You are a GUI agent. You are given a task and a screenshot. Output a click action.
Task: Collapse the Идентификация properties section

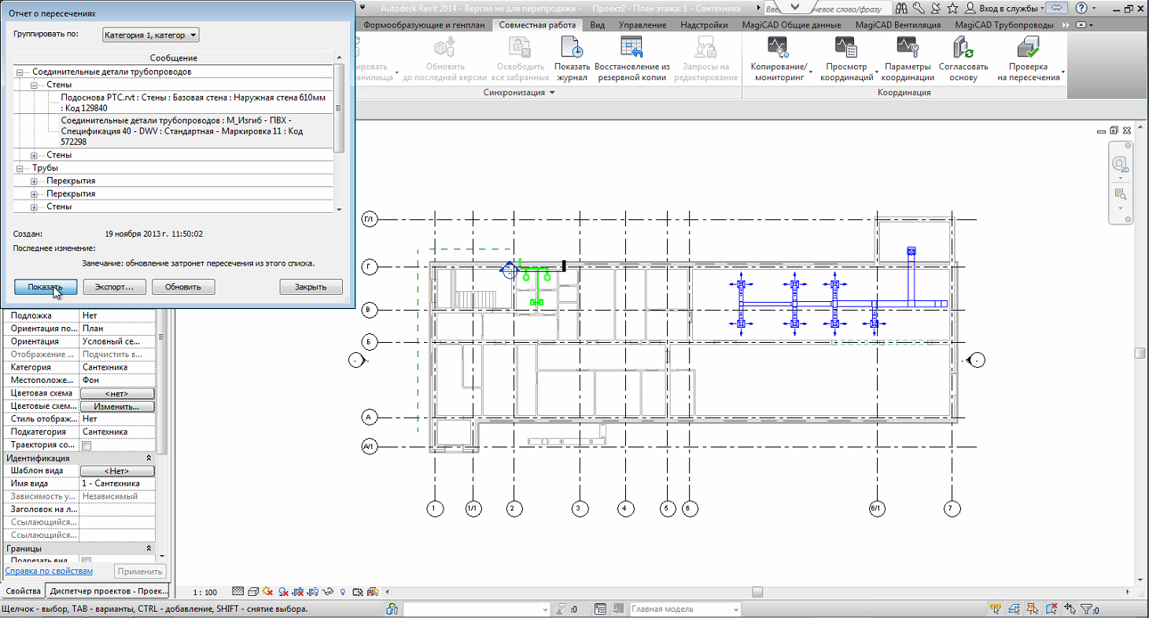149,458
